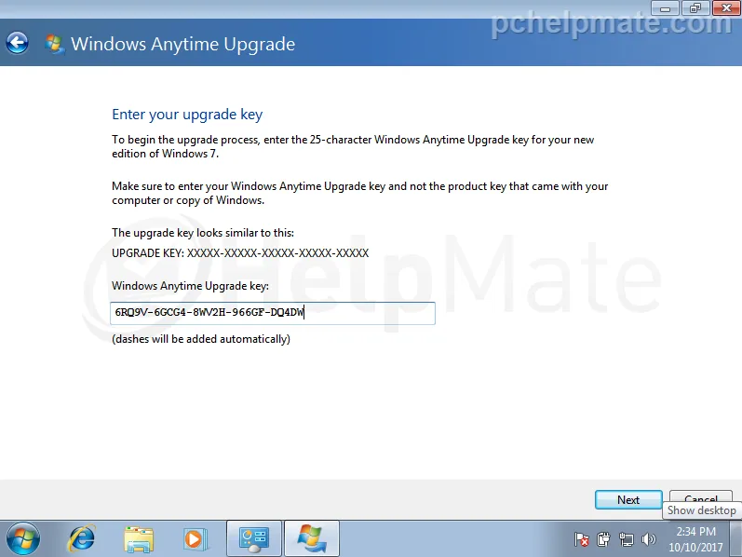Select the Windows Anytime Upgrade taskbar button
Screen dimensions: 742x557
[311, 539]
